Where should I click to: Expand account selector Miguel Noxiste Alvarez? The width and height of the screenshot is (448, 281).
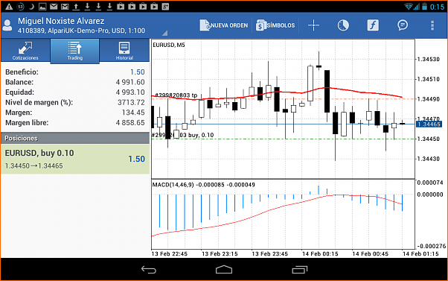[x=85, y=25]
